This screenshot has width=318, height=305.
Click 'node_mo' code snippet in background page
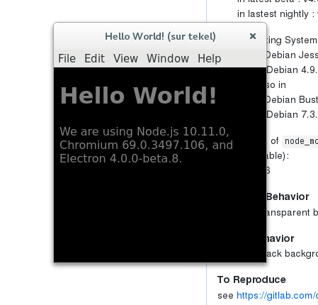coord(300,141)
